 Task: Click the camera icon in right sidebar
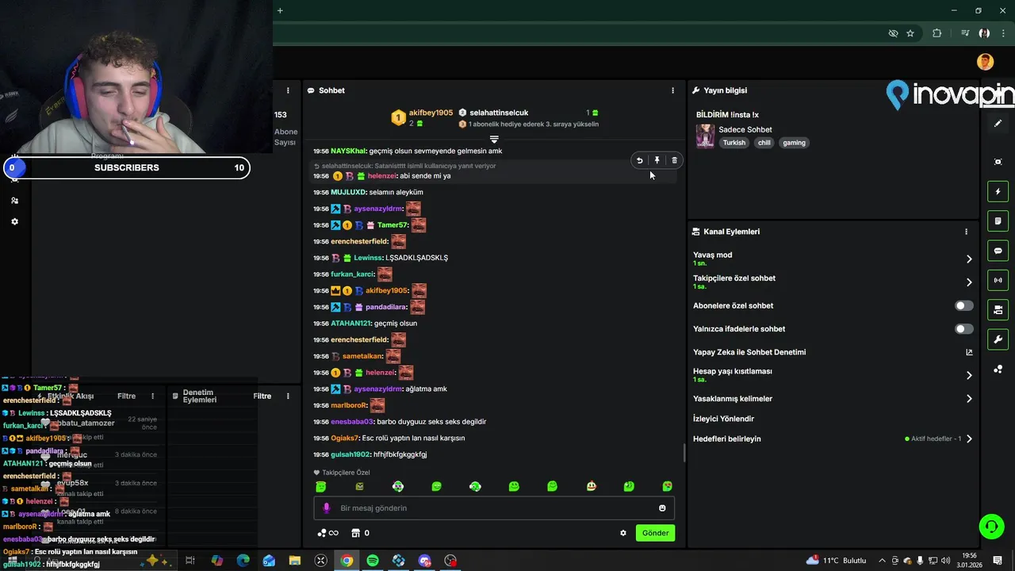pos(998,309)
